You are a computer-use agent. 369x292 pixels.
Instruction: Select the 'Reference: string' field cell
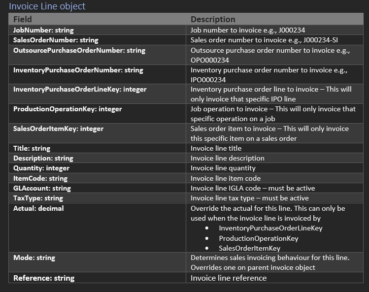tap(97, 278)
